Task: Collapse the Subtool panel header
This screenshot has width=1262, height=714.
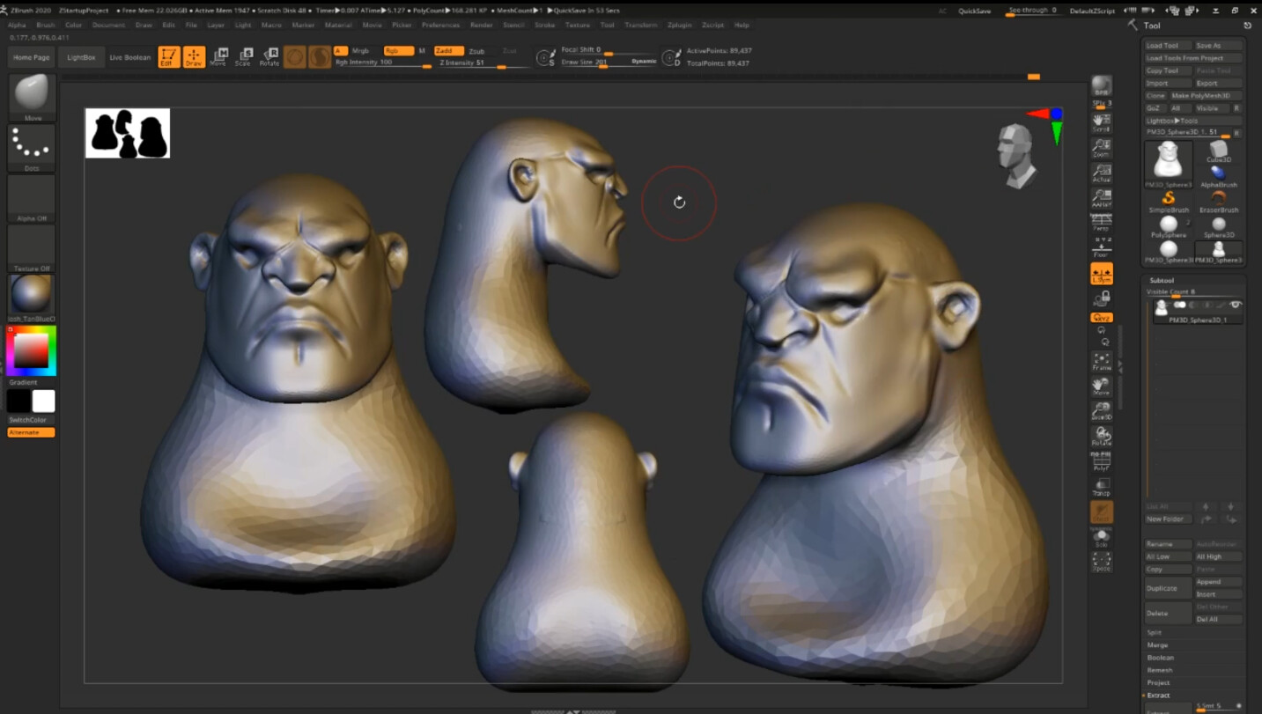Action: click(x=1164, y=280)
